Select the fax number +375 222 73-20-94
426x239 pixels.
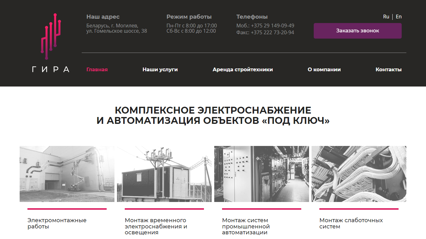[x=272, y=32]
